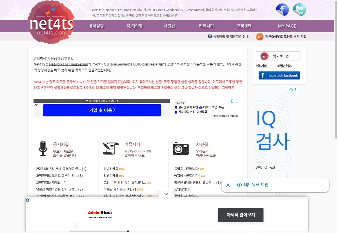Open the Twitter bird sticker icon

(x=299, y=10)
